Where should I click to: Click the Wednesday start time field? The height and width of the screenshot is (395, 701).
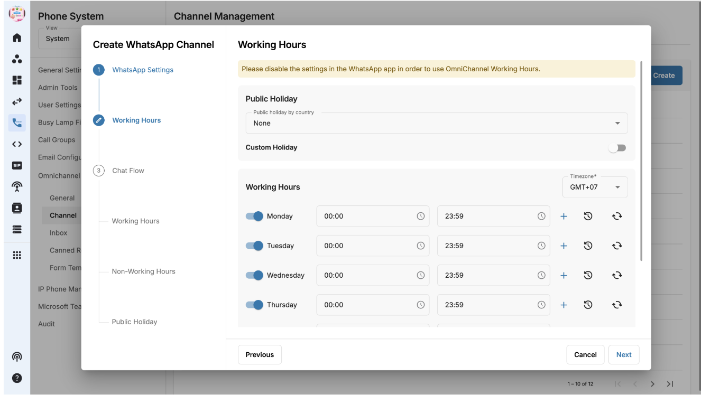pyautogui.click(x=373, y=275)
